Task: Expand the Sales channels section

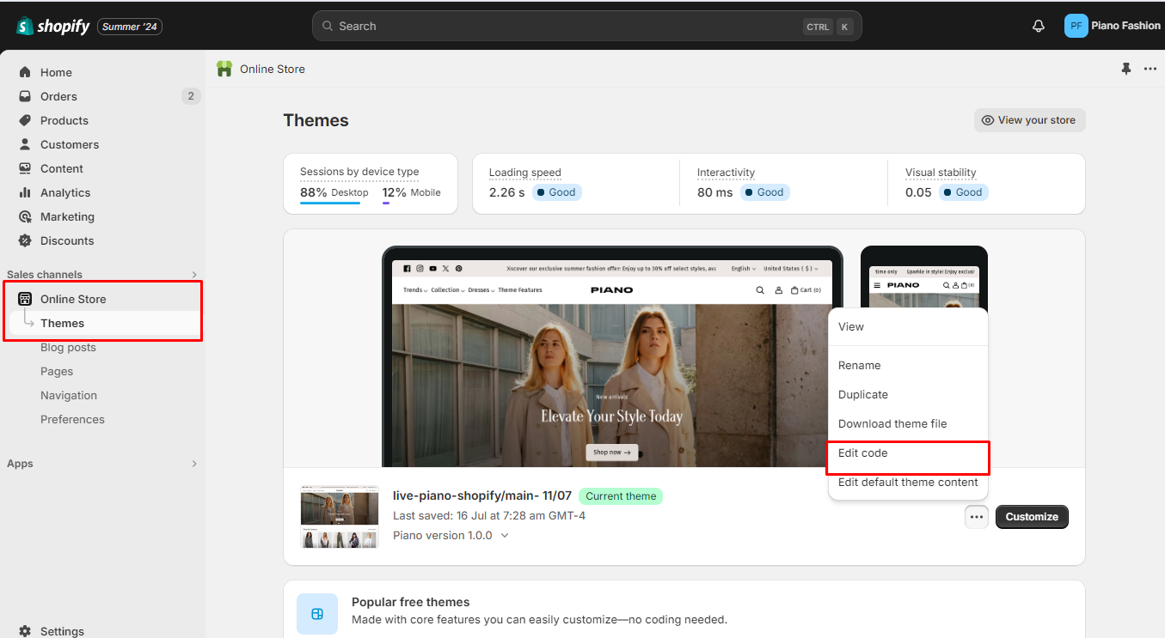Action: [x=194, y=275]
